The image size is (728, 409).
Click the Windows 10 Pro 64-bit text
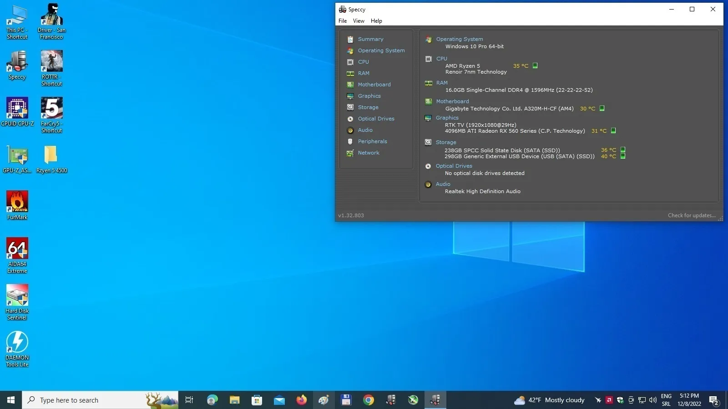475,46
